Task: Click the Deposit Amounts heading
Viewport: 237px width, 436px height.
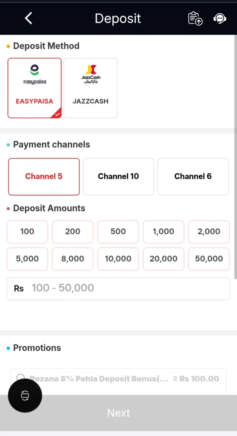Action: (x=49, y=208)
